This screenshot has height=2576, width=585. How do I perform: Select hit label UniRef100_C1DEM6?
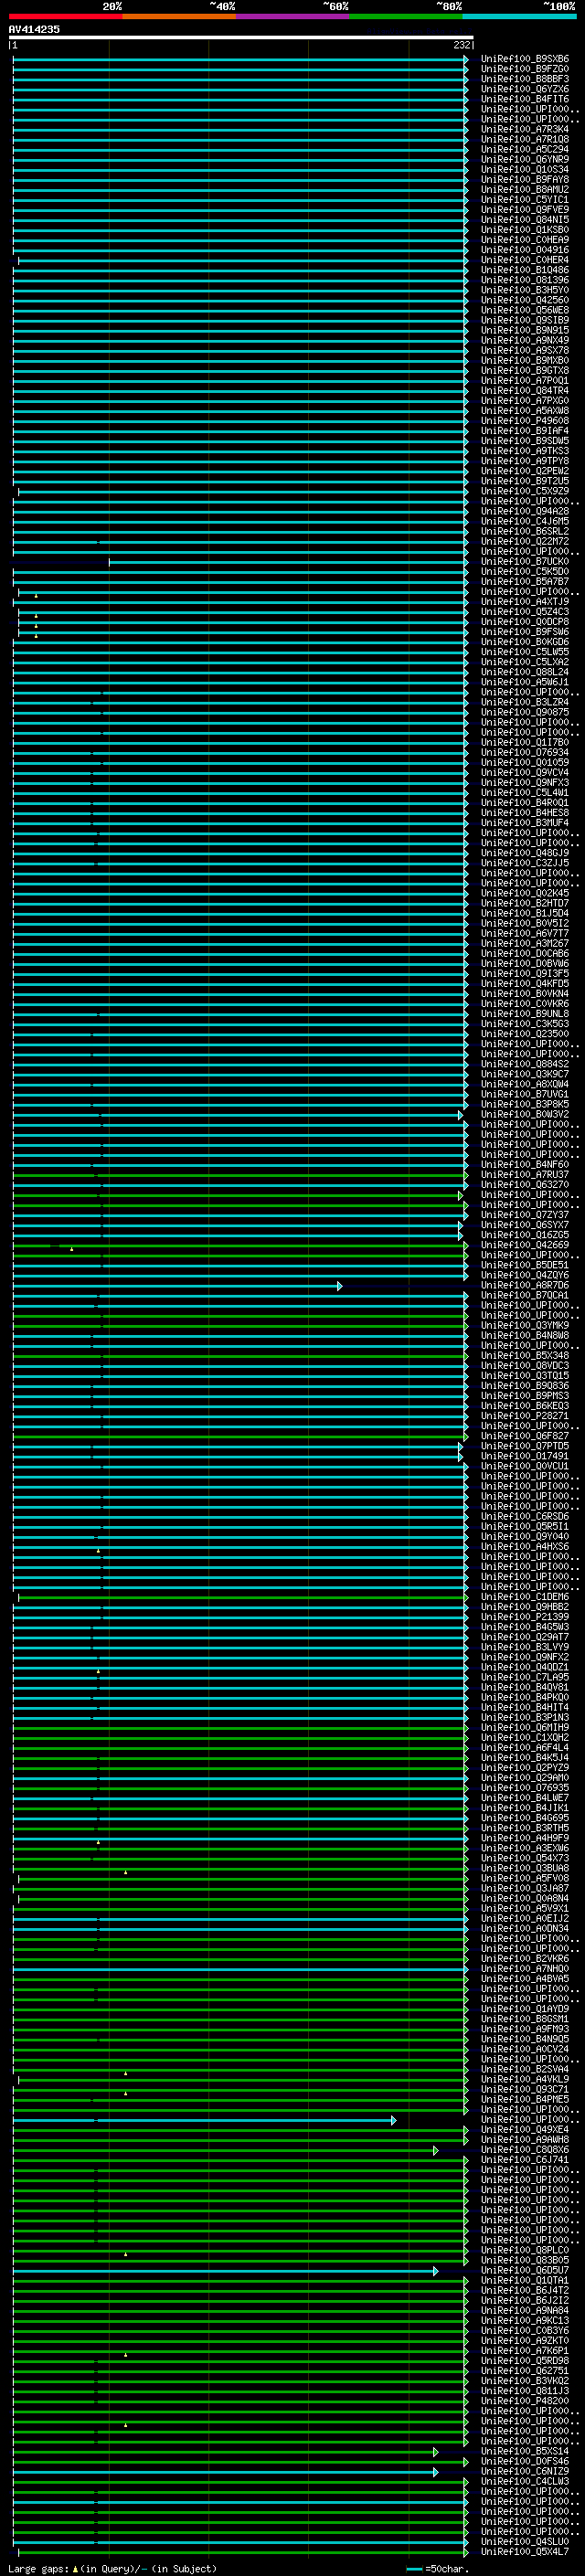pos(525,1597)
